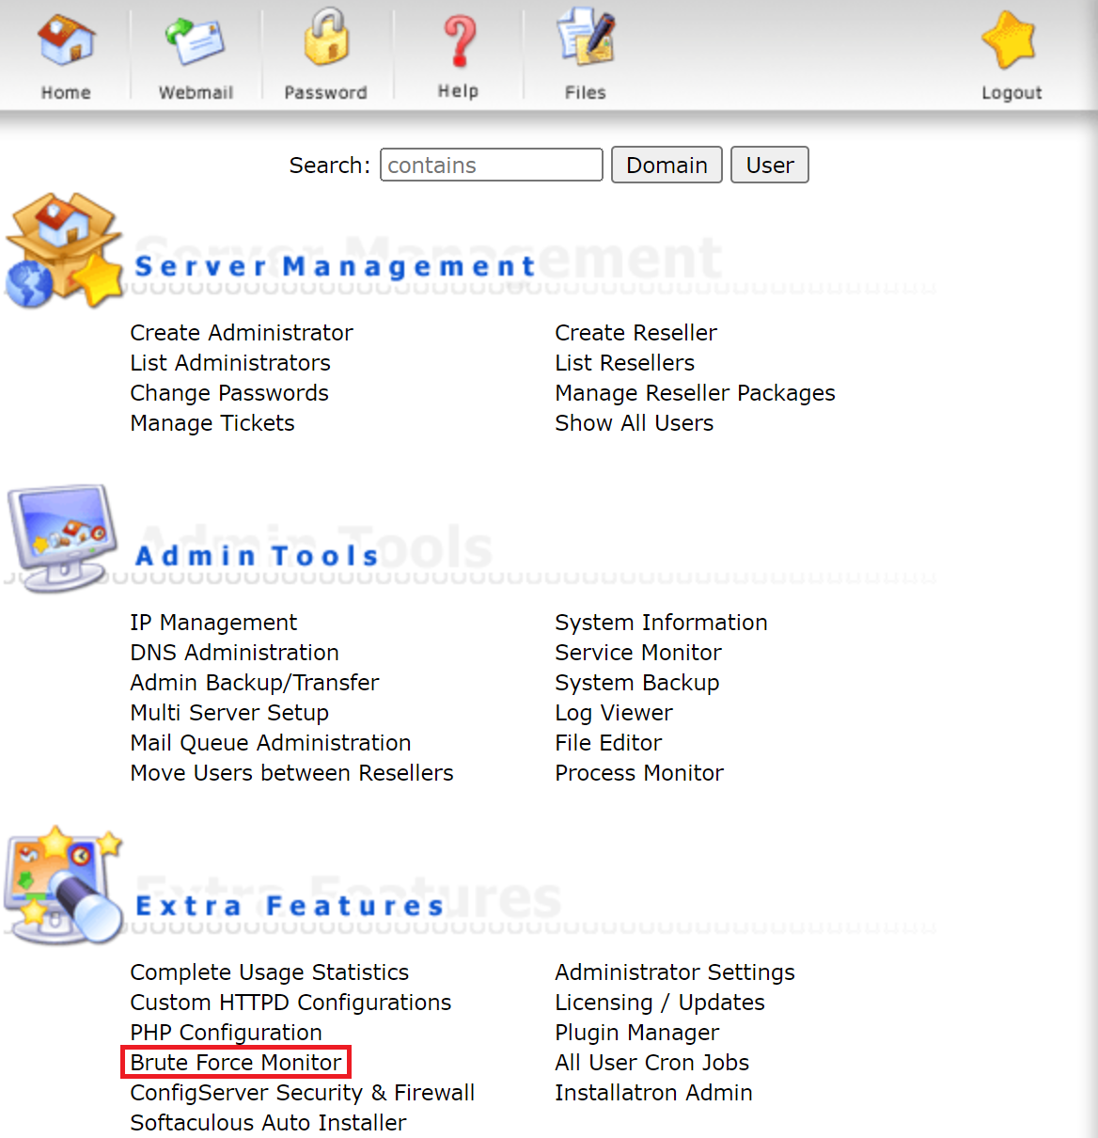This screenshot has width=1098, height=1138.
Task: Click the Password padlock icon
Action: point(326,38)
